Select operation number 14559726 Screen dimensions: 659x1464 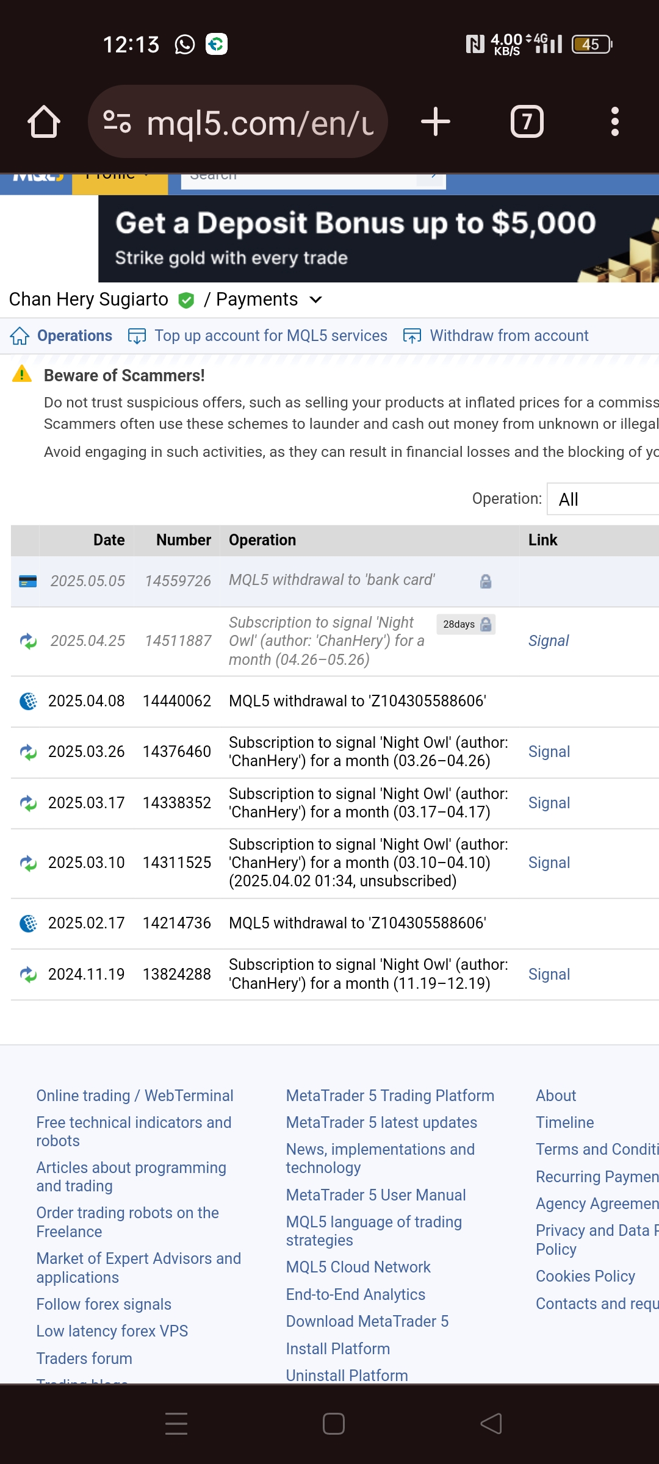click(178, 581)
